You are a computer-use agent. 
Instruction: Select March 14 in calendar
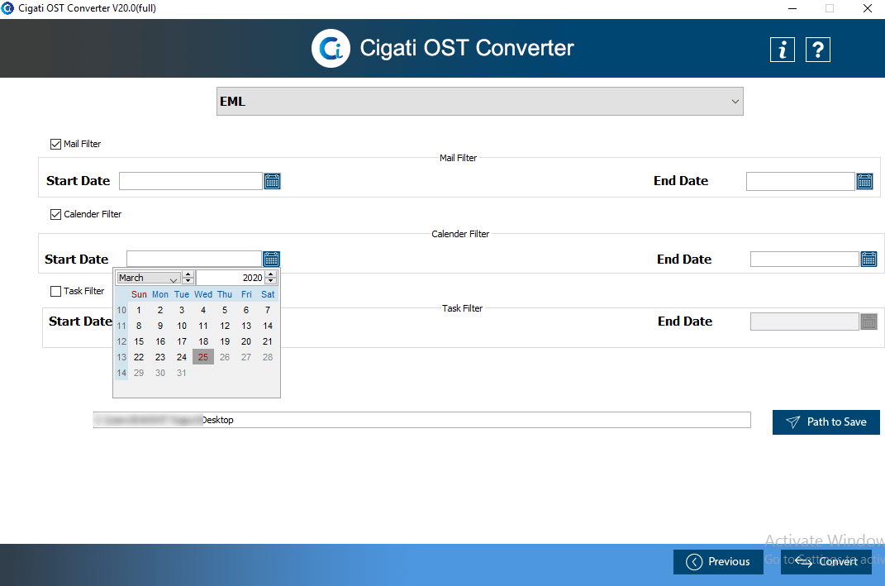(x=268, y=326)
